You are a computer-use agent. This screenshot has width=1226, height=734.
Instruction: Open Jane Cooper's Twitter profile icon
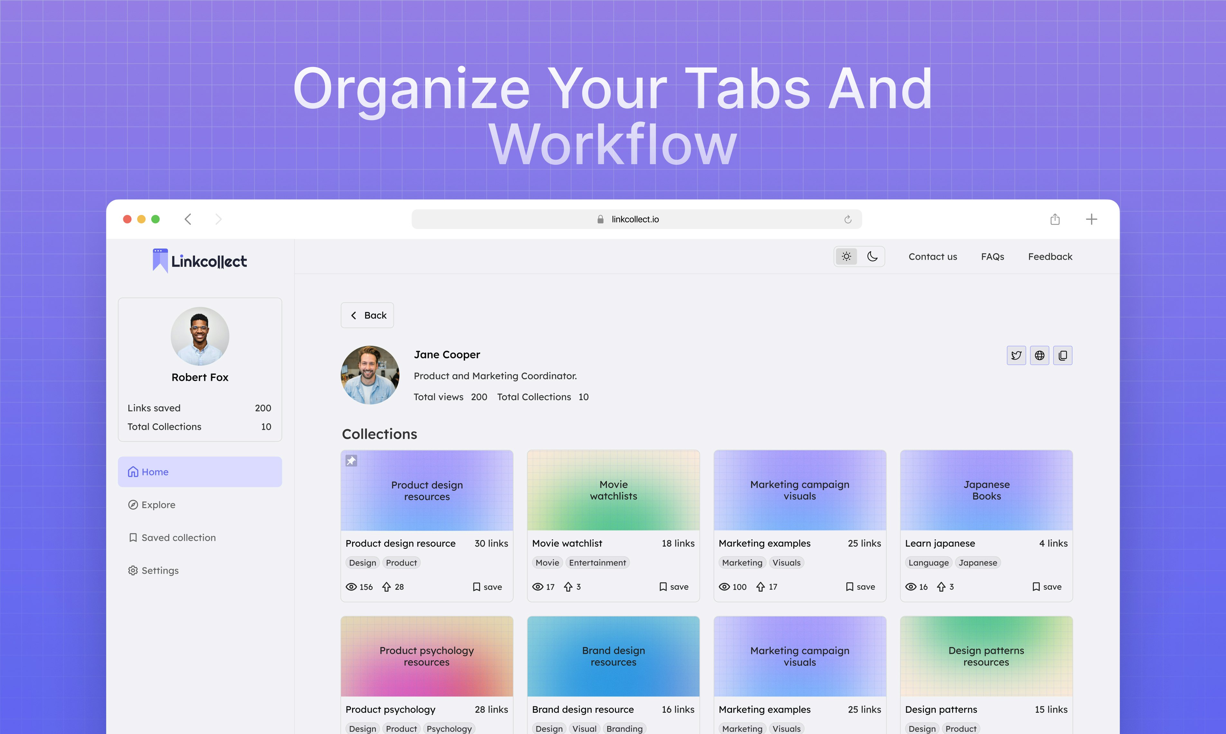(x=1017, y=355)
